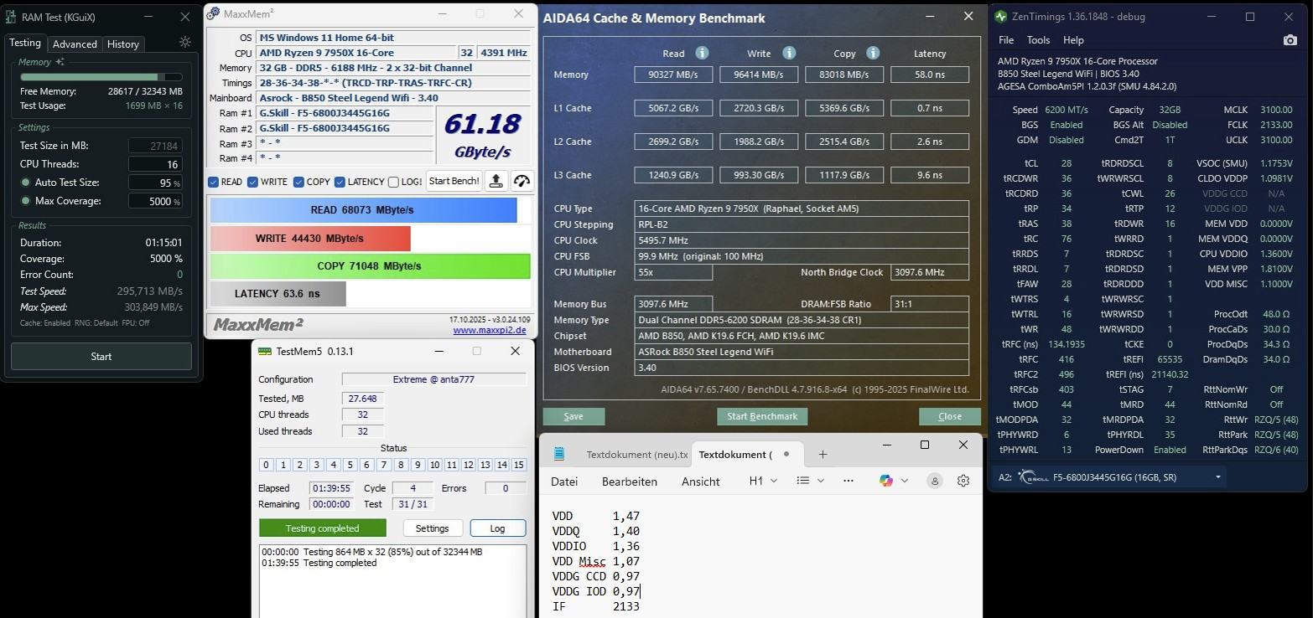Take a screenshot with the ZenTimings camera icon
This screenshot has width=1313, height=618.
(1290, 40)
